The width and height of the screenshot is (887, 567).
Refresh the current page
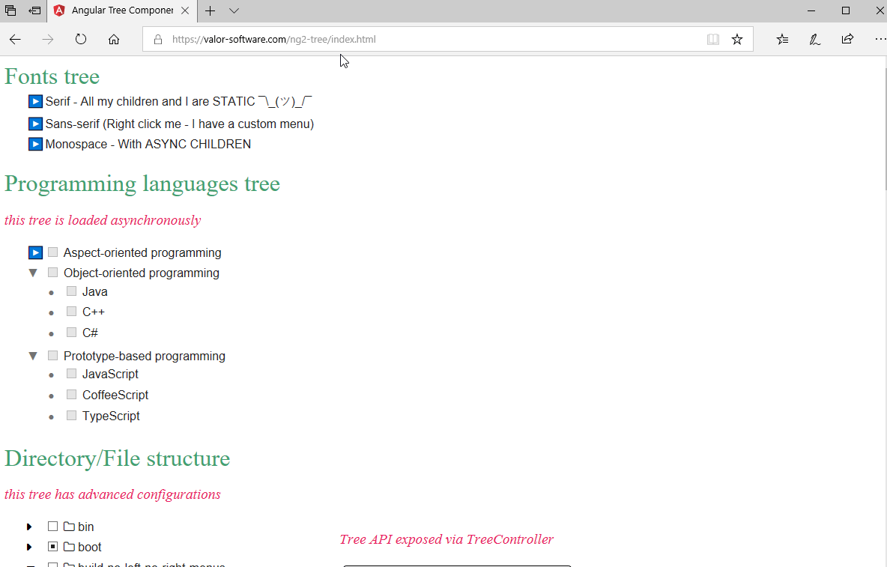point(81,39)
